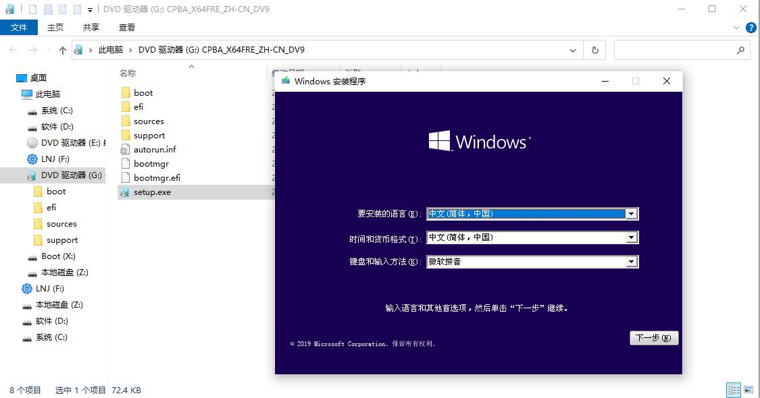
Task: Open the address bar history dropdown
Action: [x=572, y=50]
